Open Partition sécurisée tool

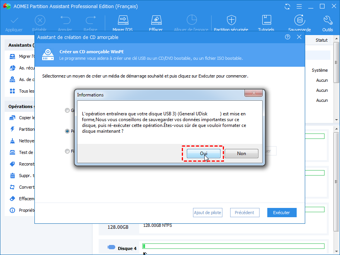(x=231, y=24)
